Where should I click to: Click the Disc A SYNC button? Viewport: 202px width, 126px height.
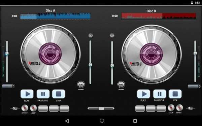coord(81,84)
